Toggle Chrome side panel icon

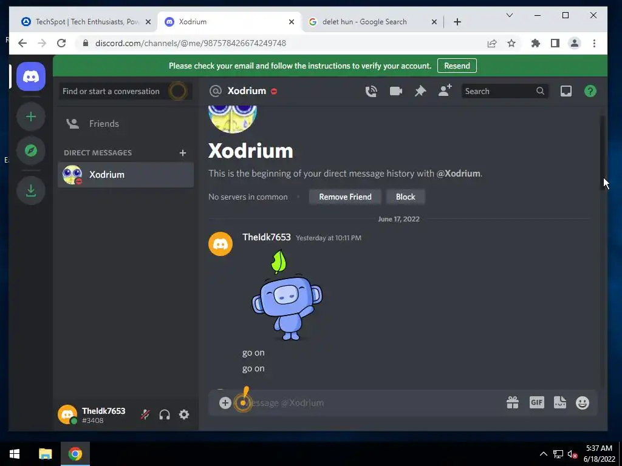pyautogui.click(x=555, y=43)
